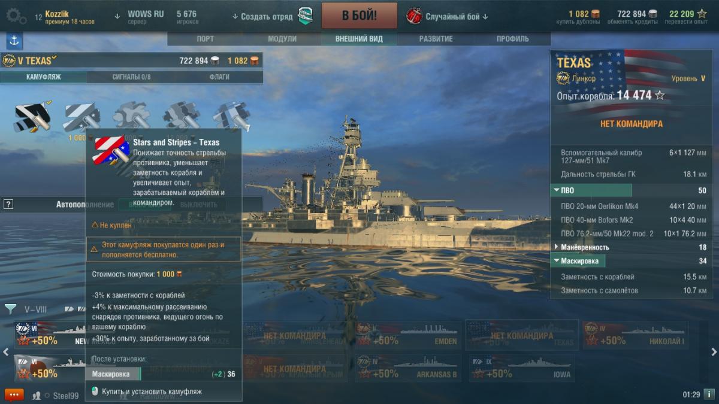Click the exchange credits silver icon

(x=652, y=14)
